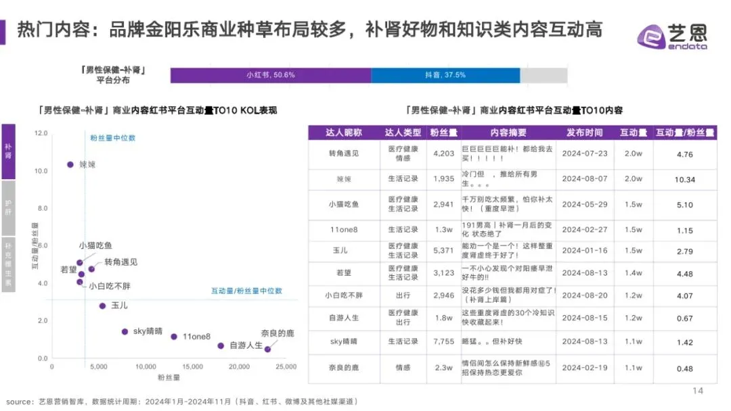Viewport: 731px width, 411px height.
Task: Click the topmost scatter dot near 10.0
Action: pos(70,164)
